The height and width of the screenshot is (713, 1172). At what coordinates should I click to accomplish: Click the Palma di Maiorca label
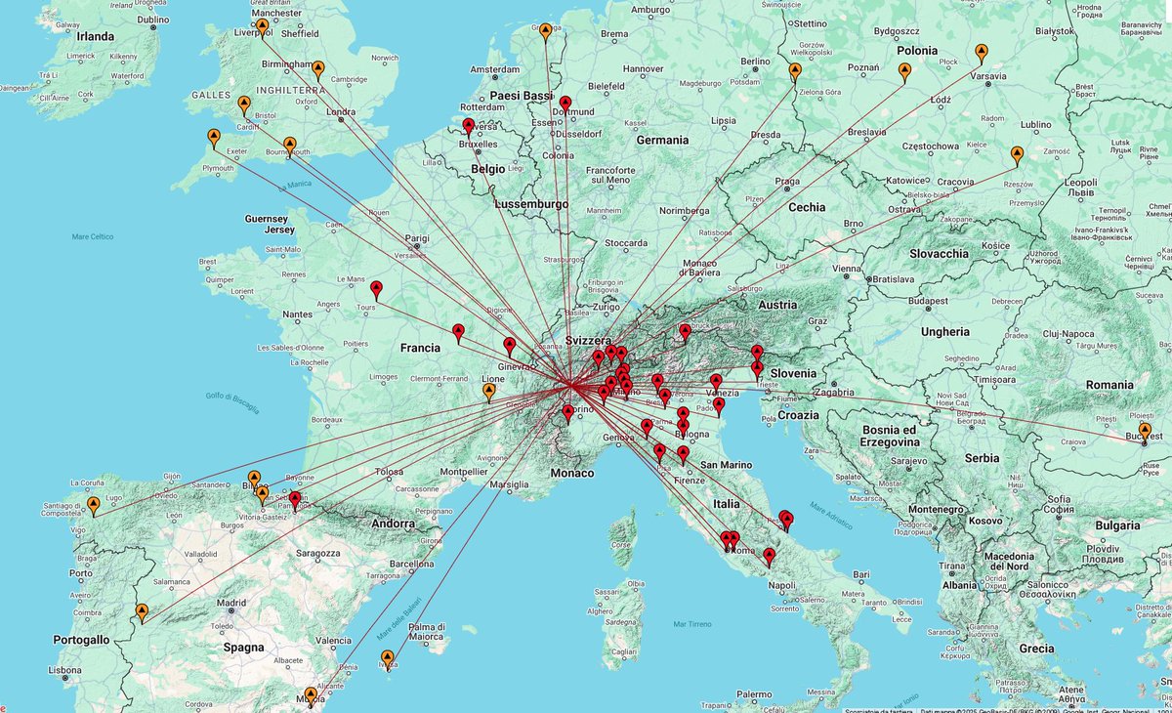coord(429,632)
